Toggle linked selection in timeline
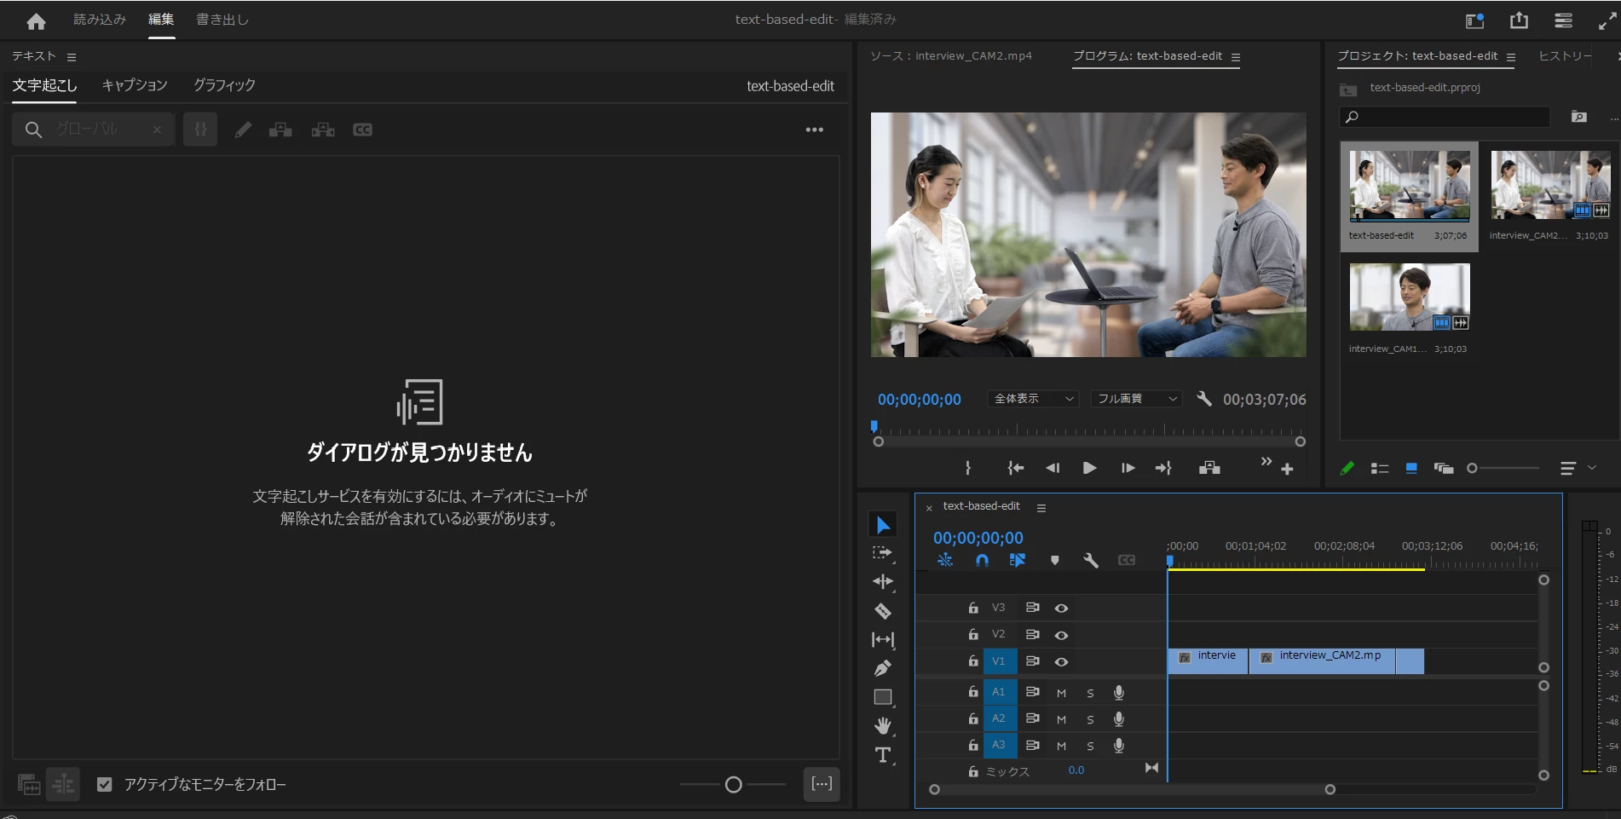 (x=1018, y=560)
